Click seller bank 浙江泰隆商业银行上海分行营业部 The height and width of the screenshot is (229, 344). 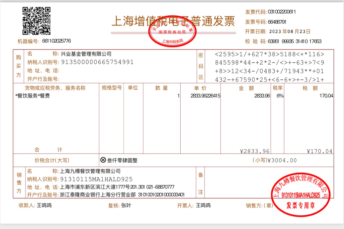coord(98,195)
